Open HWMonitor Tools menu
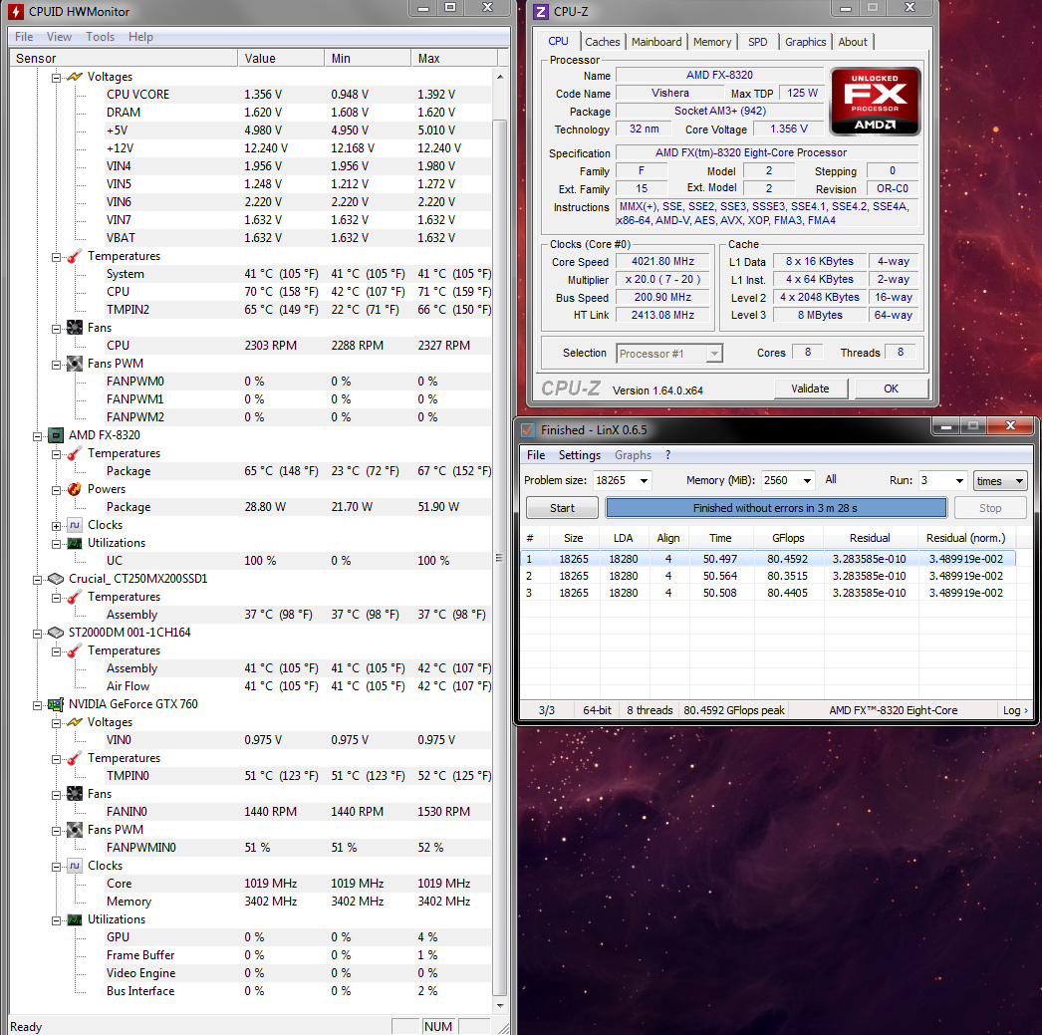The image size is (1042, 1035). (x=100, y=37)
